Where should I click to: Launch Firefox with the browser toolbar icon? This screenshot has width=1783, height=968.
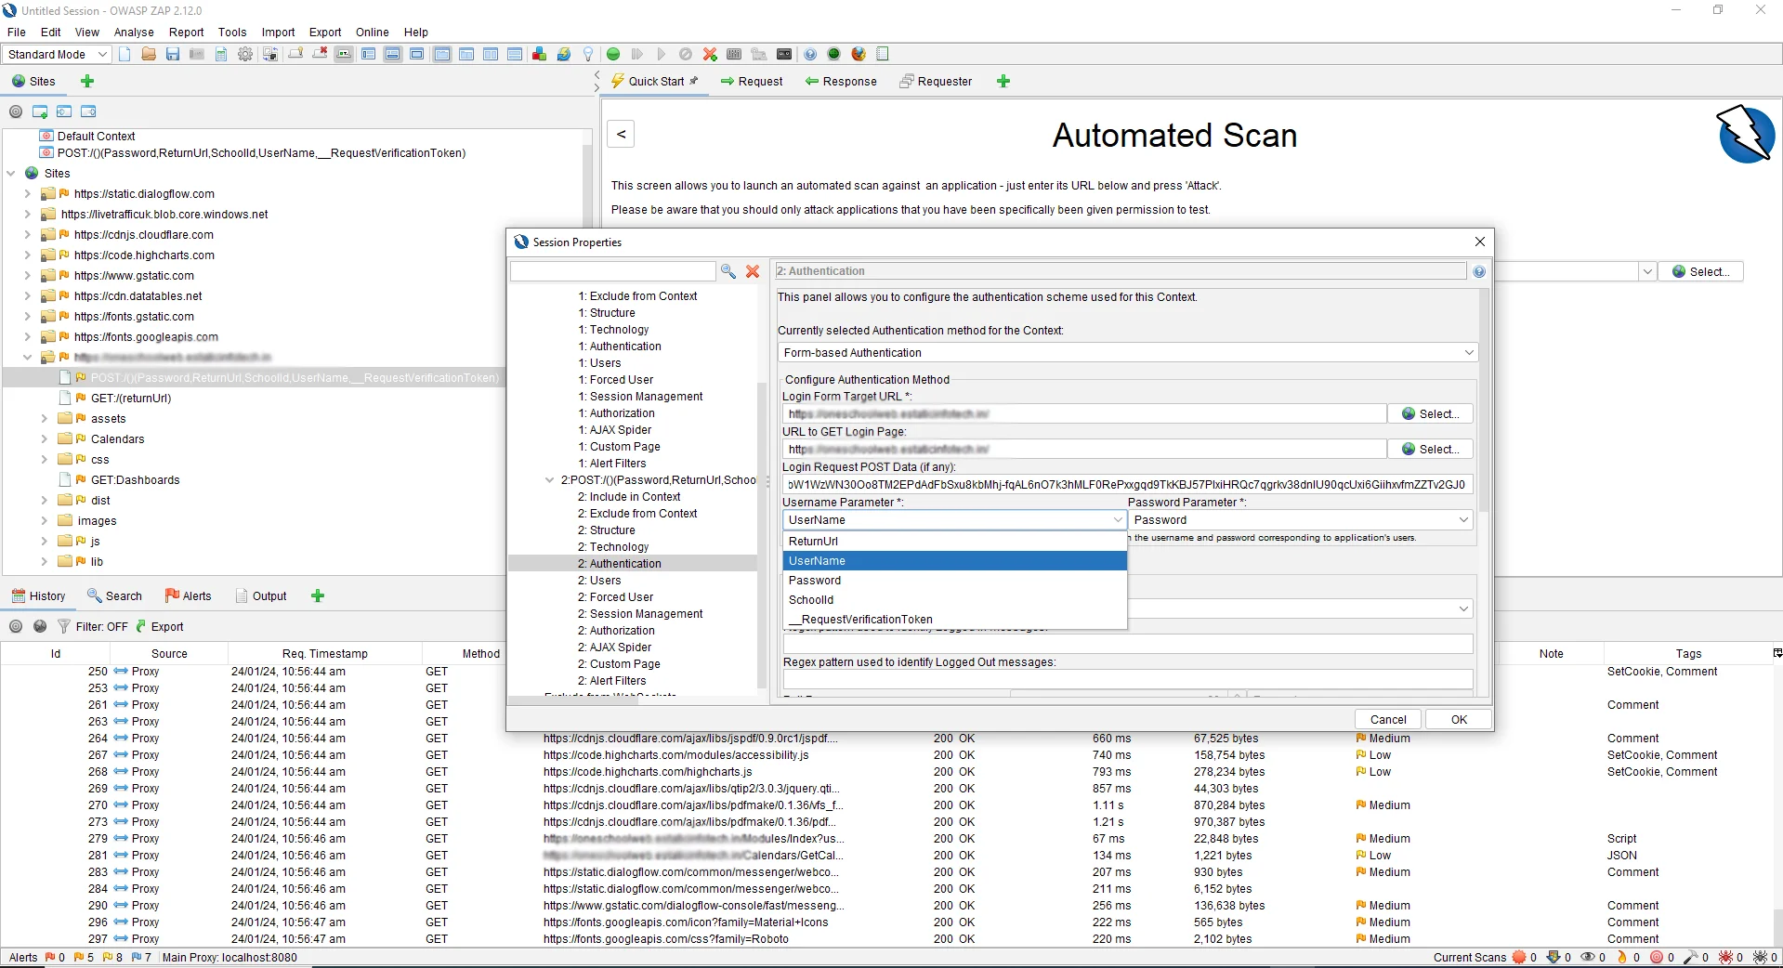[x=857, y=54]
